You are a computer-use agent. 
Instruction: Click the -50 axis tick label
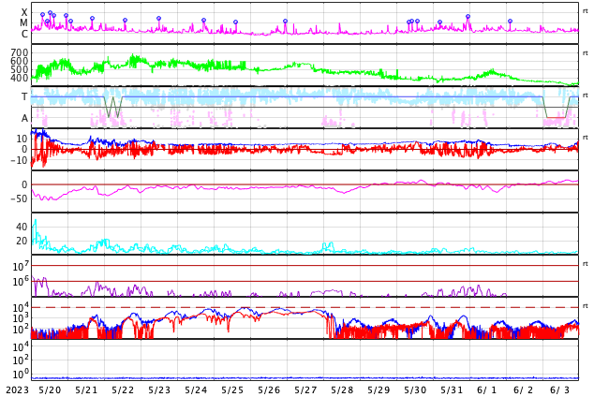tap(20, 198)
